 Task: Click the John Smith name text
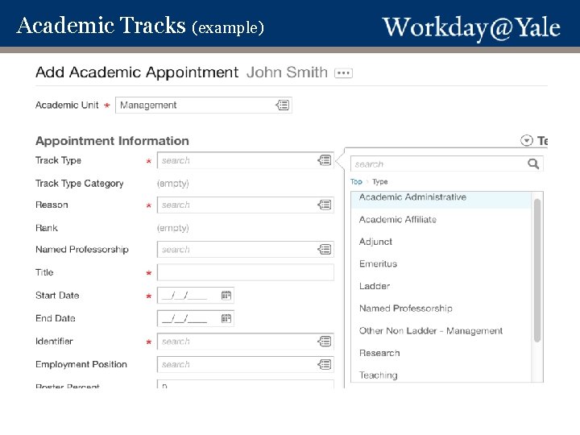(287, 72)
